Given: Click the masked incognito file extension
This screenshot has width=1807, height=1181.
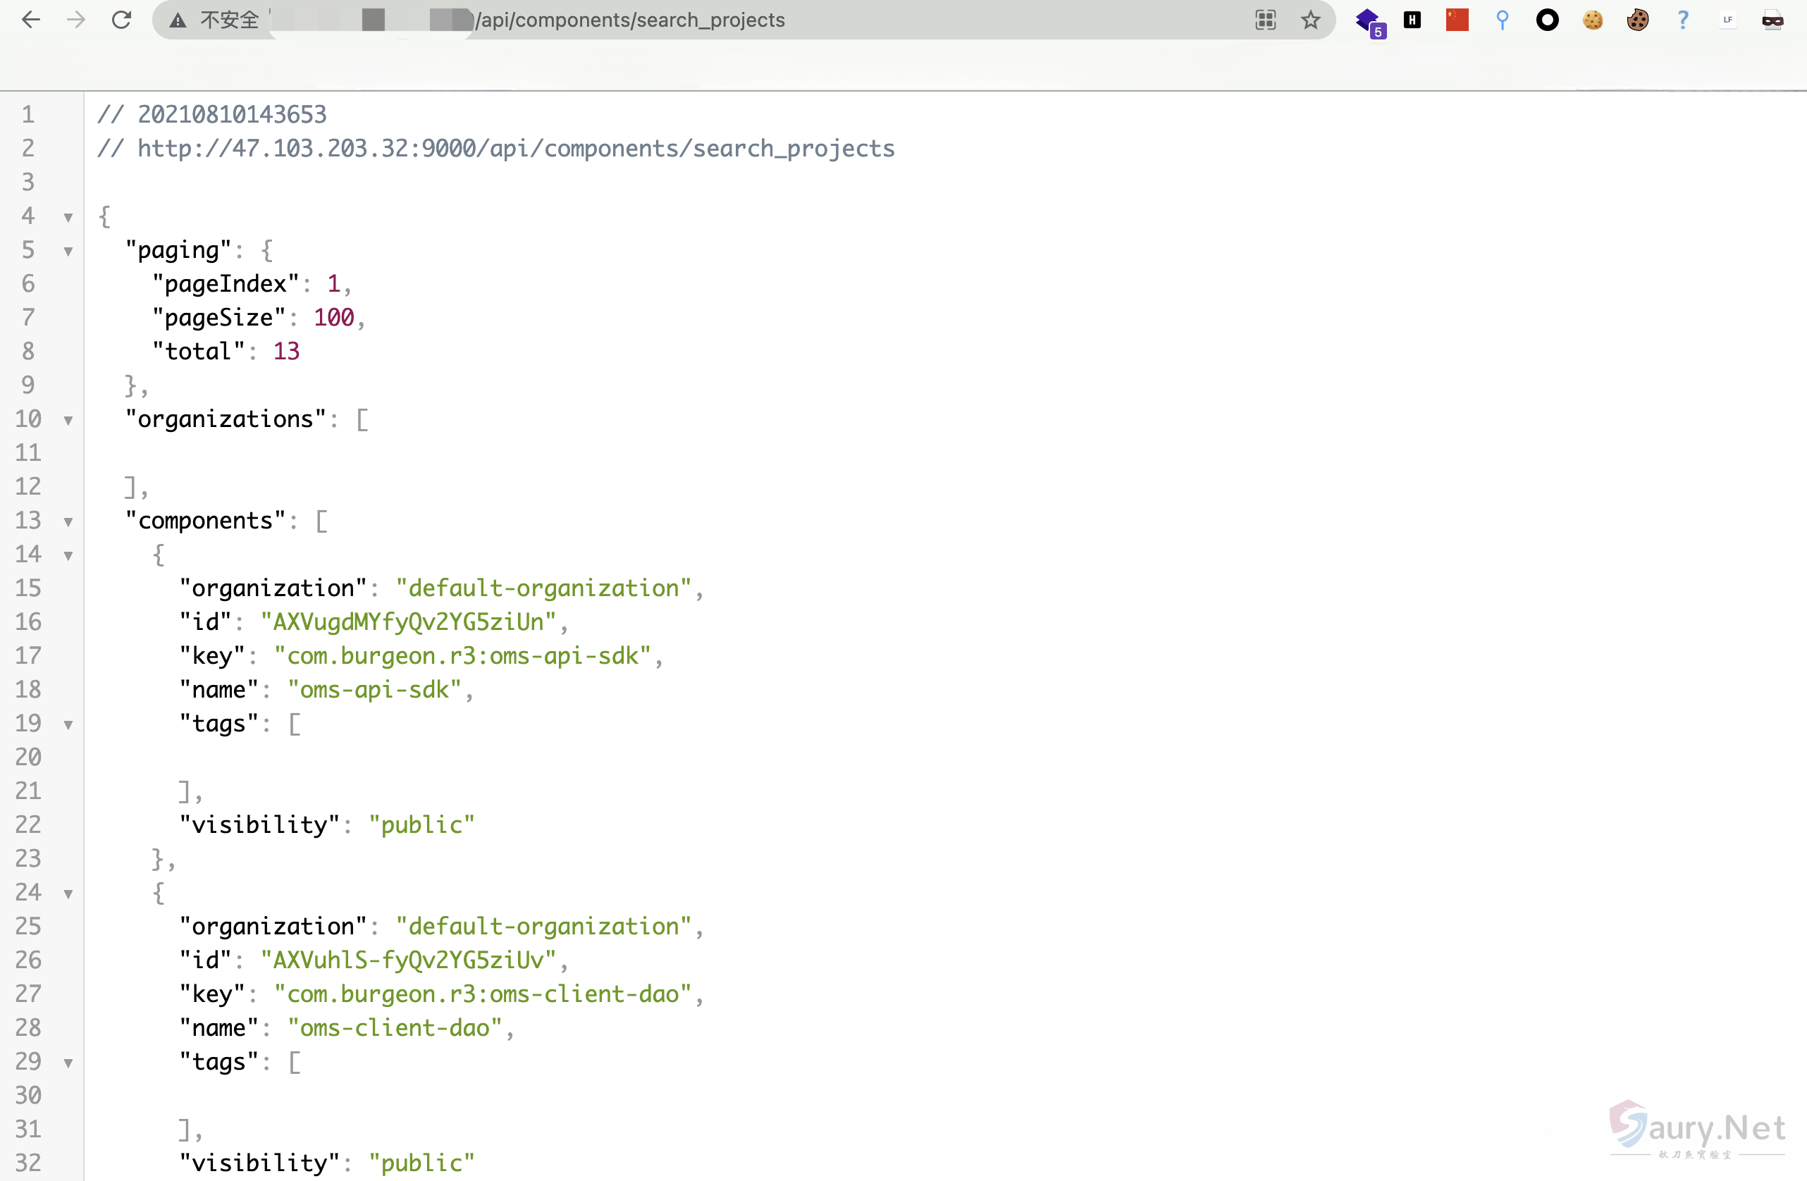Looking at the screenshot, I should click(x=1772, y=20).
